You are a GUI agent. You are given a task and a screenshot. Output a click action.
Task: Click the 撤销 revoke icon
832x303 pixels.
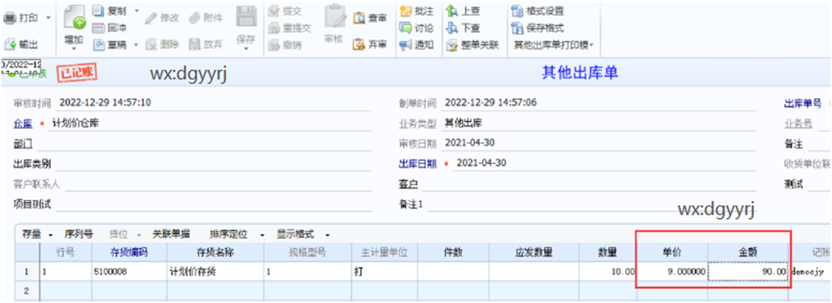point(275,45)
